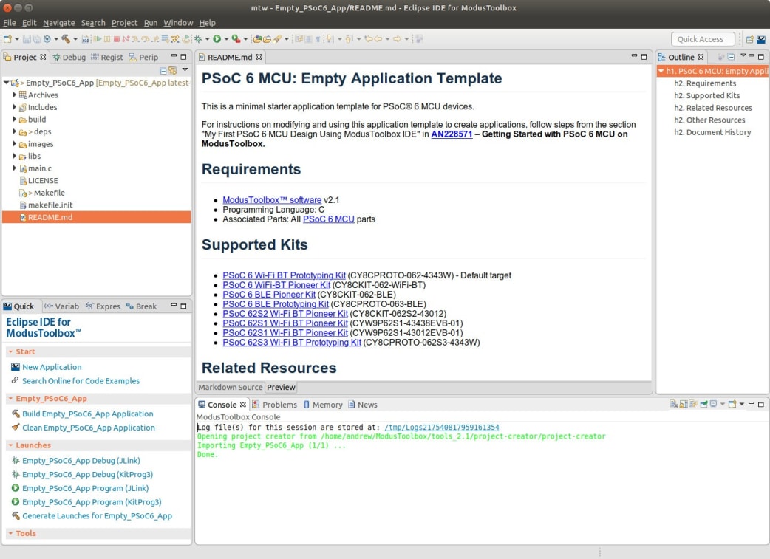The height and width of the screenshot is (559, 770).
Task: Open the /tmp/Logs session log path link
Action: (x=441, y=427)
